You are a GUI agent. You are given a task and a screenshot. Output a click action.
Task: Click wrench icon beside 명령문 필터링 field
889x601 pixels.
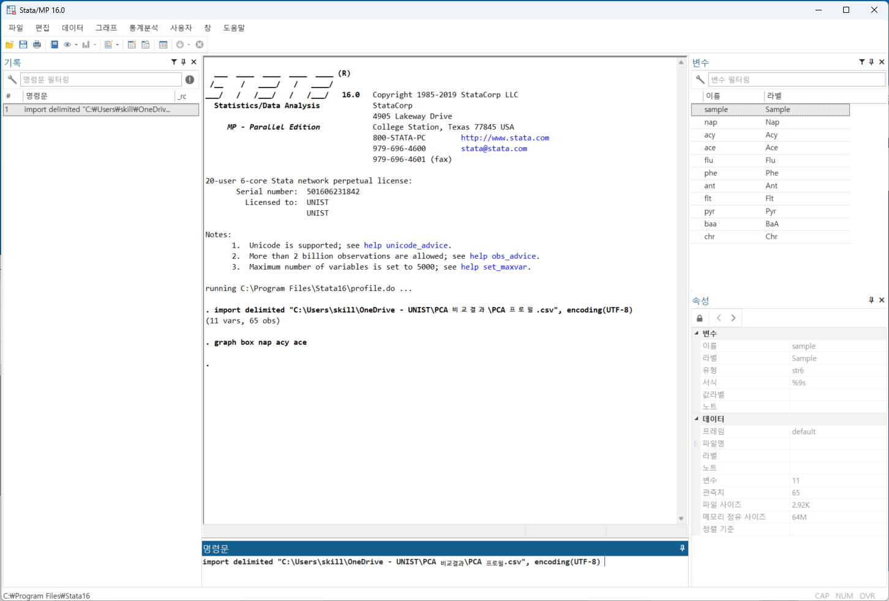coord(12,79)
